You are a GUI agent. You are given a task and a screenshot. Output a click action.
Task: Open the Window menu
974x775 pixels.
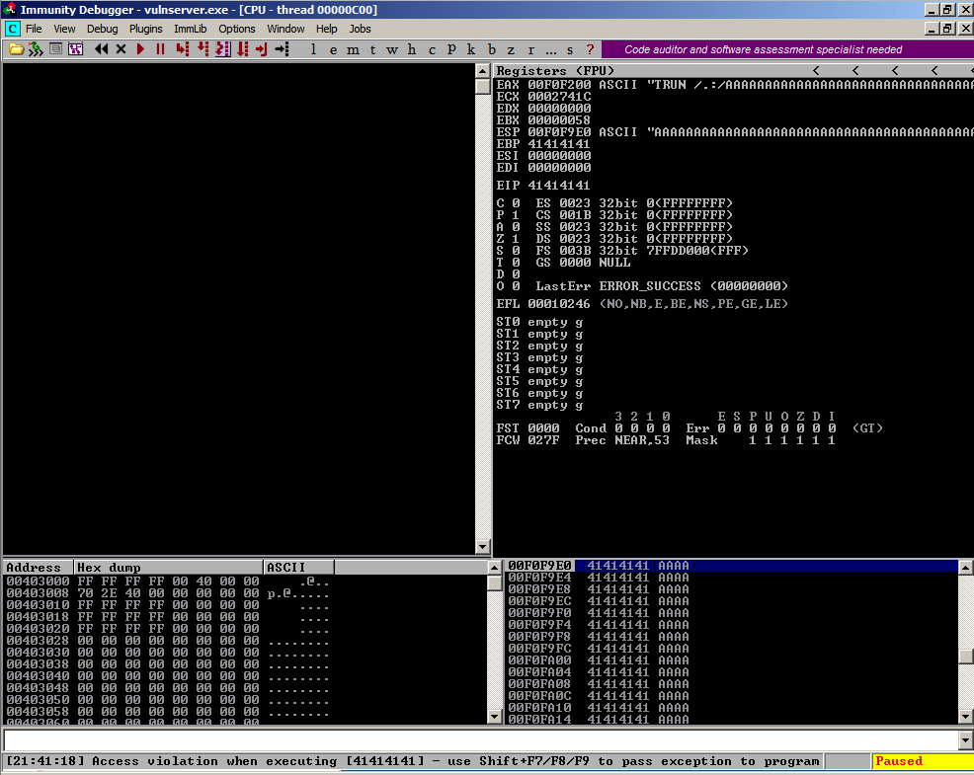285,29
